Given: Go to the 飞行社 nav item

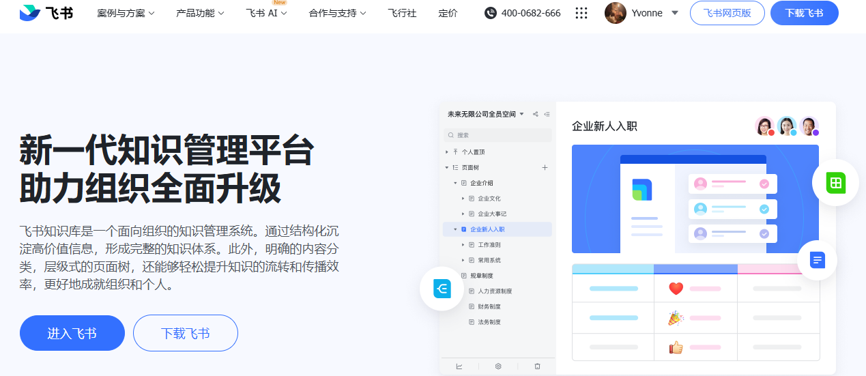Looking at the screenshot, I should tap(402, 13).
